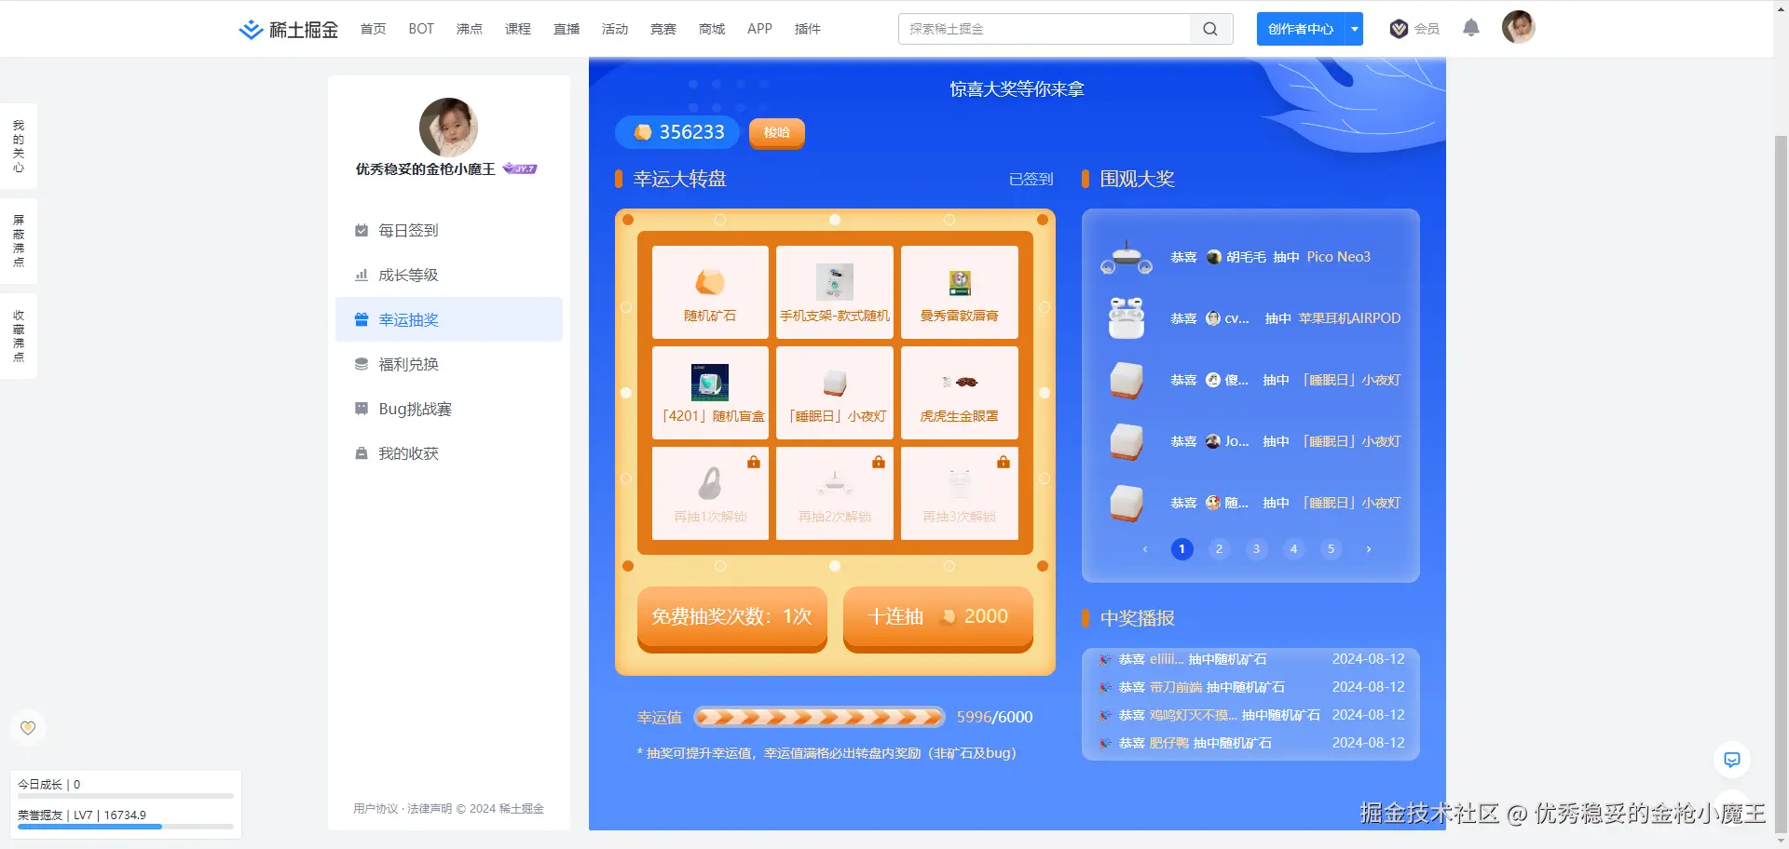1789x849 pixels.
Task: Expand the 创作者中心 dropdown arrow
Action: 1354,29
